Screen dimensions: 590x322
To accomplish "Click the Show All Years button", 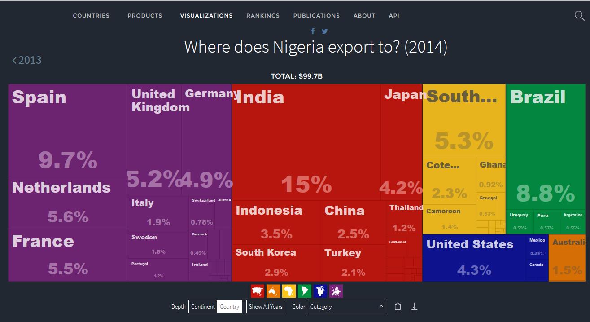I will (266, 307).
